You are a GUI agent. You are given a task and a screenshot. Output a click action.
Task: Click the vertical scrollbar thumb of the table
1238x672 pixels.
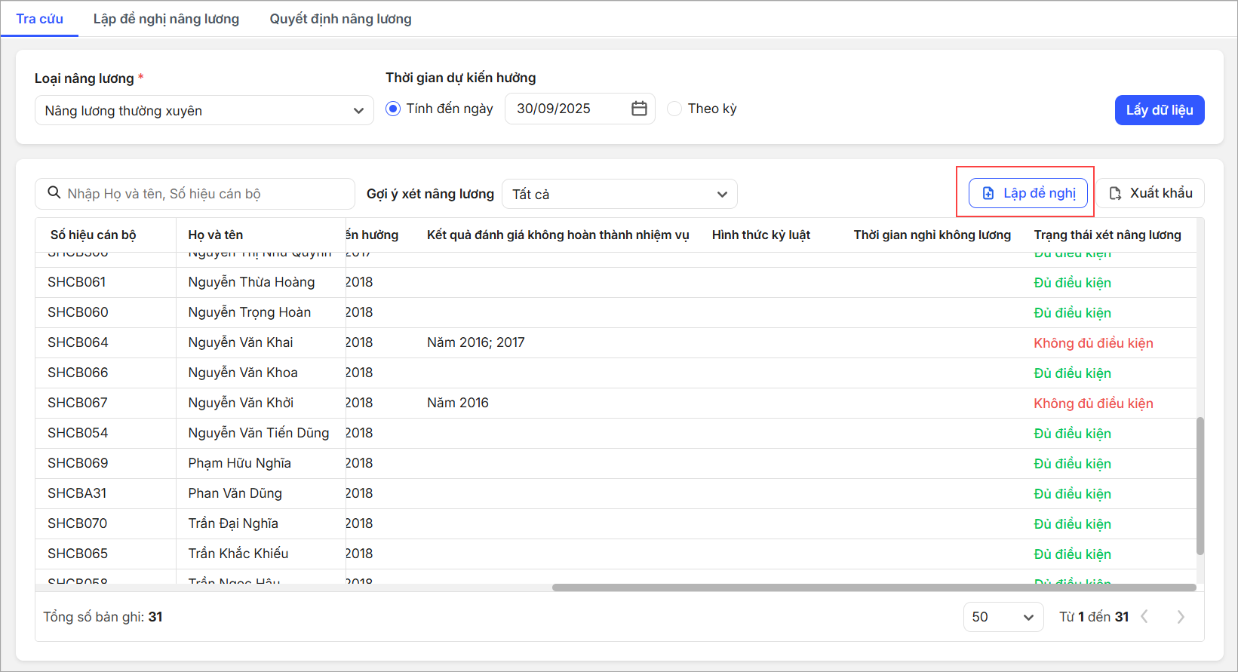coord(1200,486)
